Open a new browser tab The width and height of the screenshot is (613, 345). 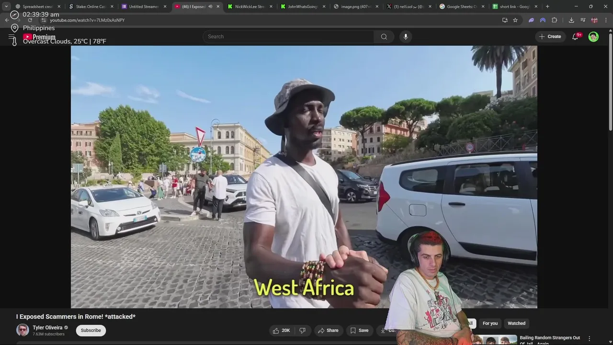(x=547, y=7)
